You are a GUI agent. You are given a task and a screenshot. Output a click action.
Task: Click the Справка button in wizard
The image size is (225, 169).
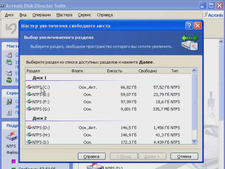pos(92,156)
